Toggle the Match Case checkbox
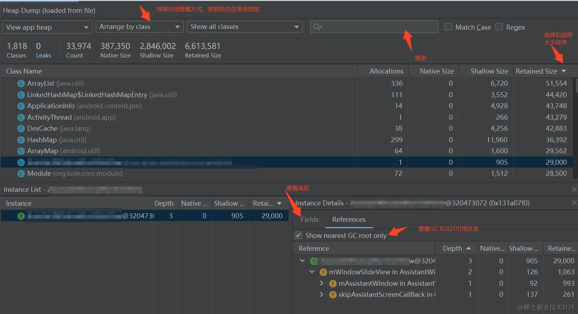Viewport: 578px width, 314px height. point(448,27)
